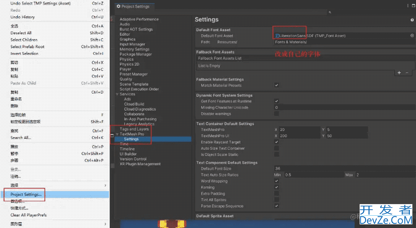Viewport: 416px width, 228px height.
Task: Open Tags and Layers settings
Action: click(134, 129)
